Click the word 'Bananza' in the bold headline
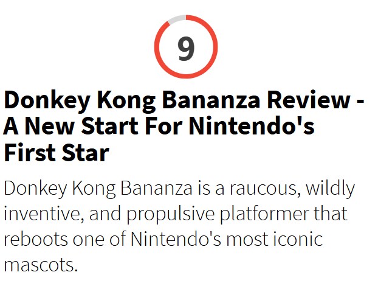 (x=211, y=100)
